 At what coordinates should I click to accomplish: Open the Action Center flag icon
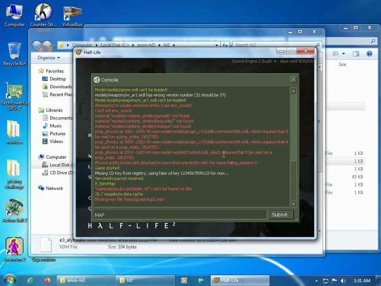pos(334,281)
